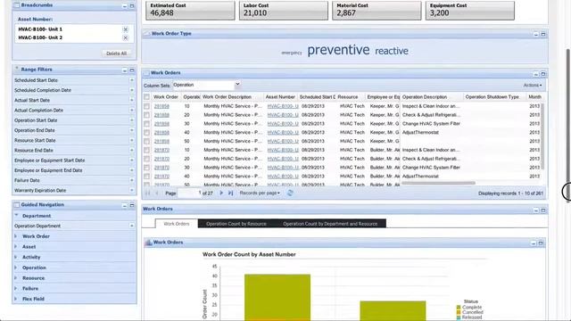Viewport: 571px width, 321px height.
Task: Maximize the Work Orders table panel
Action: pyautogui.click(x=543, y=74)
